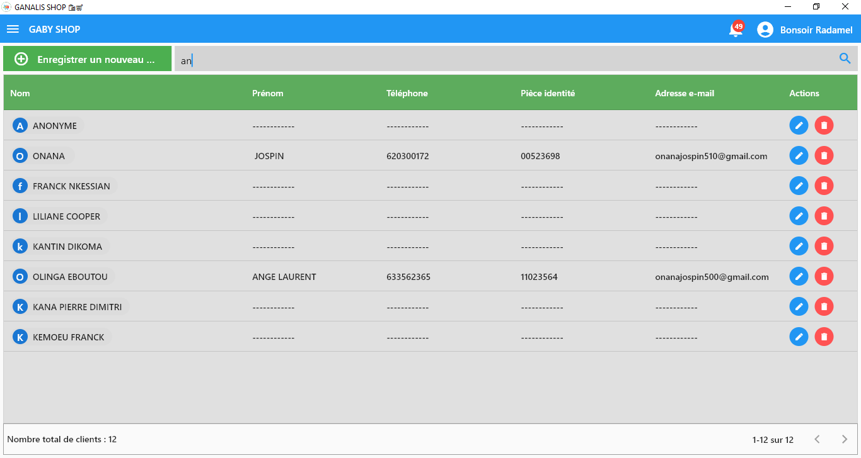
Task: Edit client FRANCK NKESSIAN
Action: point(799,186)
